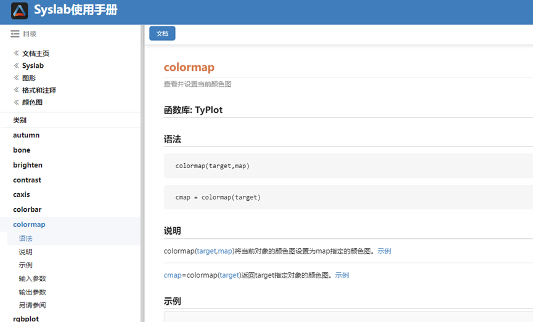This screenshot has width=533, height=322.
Task: Open the autumn function page
Action: [26, 135]
